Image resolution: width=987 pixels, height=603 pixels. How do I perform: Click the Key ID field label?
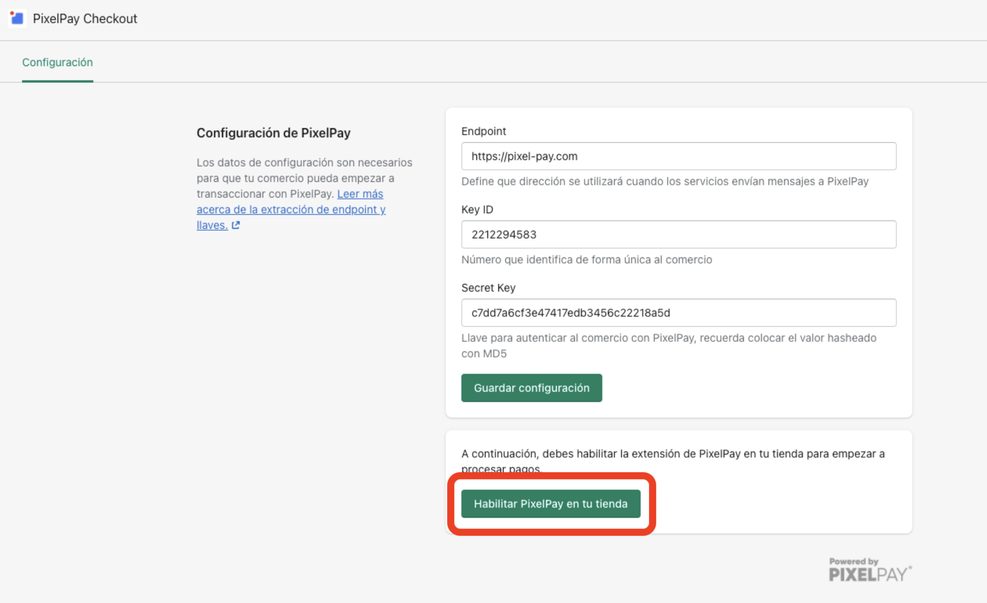(x=477, y=209)
